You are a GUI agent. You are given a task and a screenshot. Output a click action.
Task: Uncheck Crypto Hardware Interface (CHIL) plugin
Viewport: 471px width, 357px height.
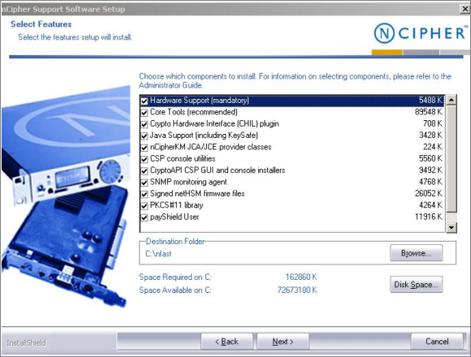[145, 124]
